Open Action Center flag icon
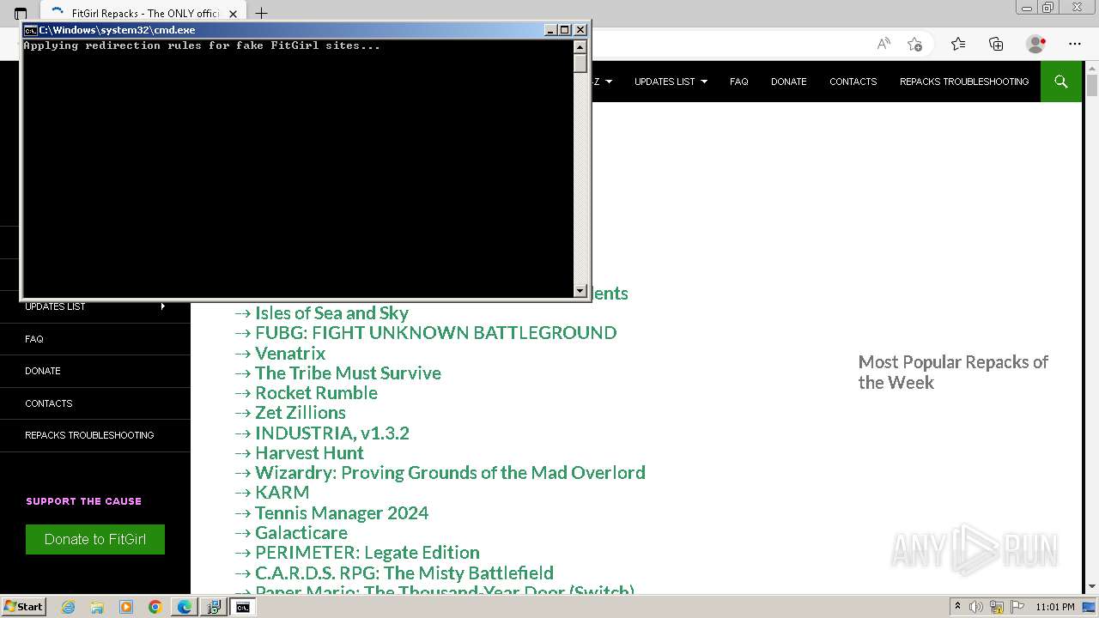This screenshot has height=618, width=1099. click(1017, 607)
